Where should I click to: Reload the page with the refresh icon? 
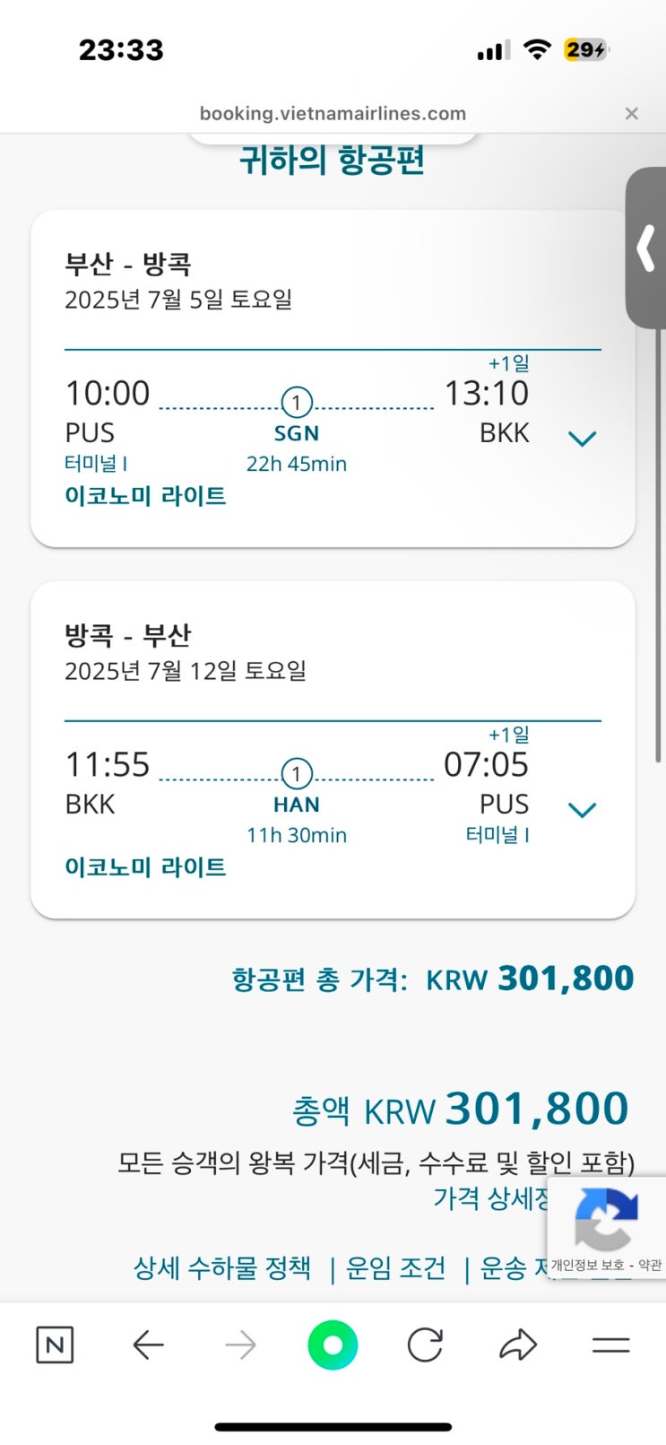point(425,1345)
